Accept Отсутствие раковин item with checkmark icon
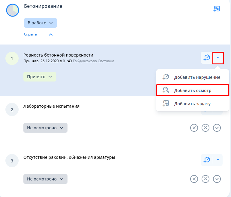 click(x=217, y=179)
